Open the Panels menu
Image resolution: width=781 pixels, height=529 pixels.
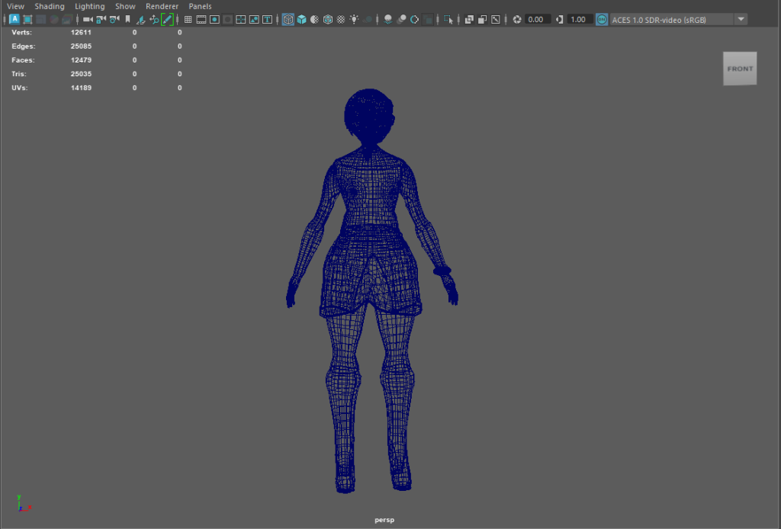click(x=200, y=6)
